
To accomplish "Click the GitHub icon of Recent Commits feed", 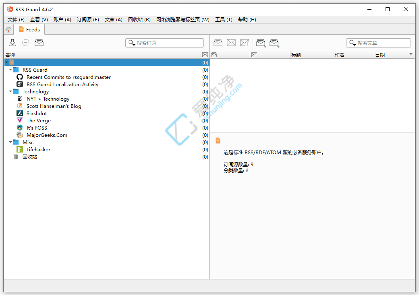I will 20,77.
